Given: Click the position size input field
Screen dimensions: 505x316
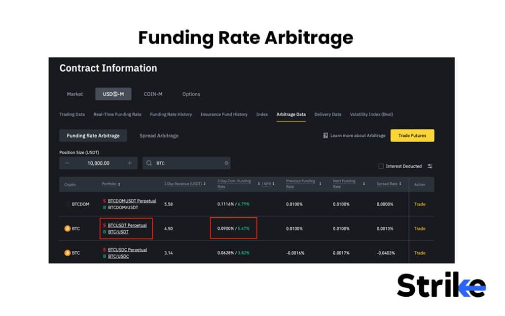Looking at the screenshot, I should (x=99, y=162).
